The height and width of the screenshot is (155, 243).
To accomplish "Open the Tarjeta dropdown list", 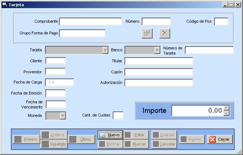I will click(105, 50).
